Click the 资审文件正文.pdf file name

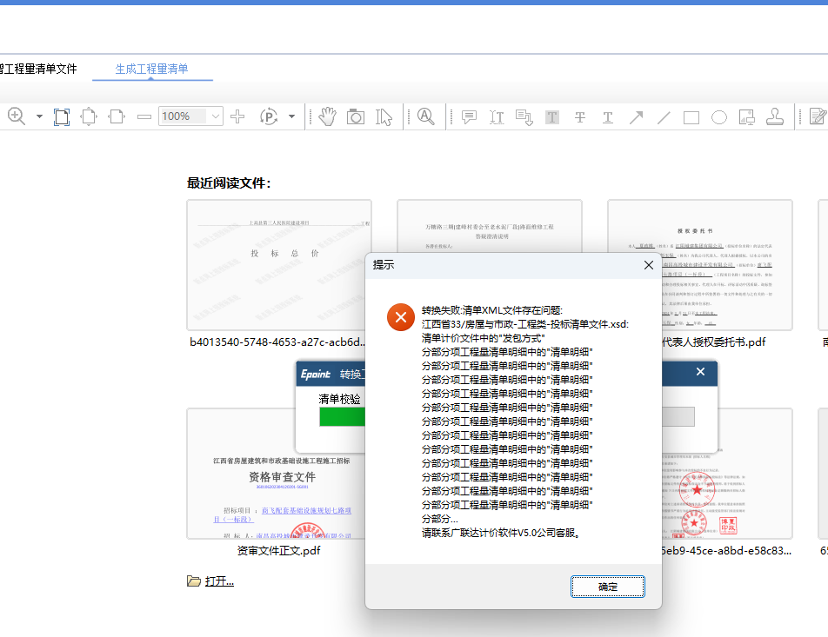coord(279,550)
